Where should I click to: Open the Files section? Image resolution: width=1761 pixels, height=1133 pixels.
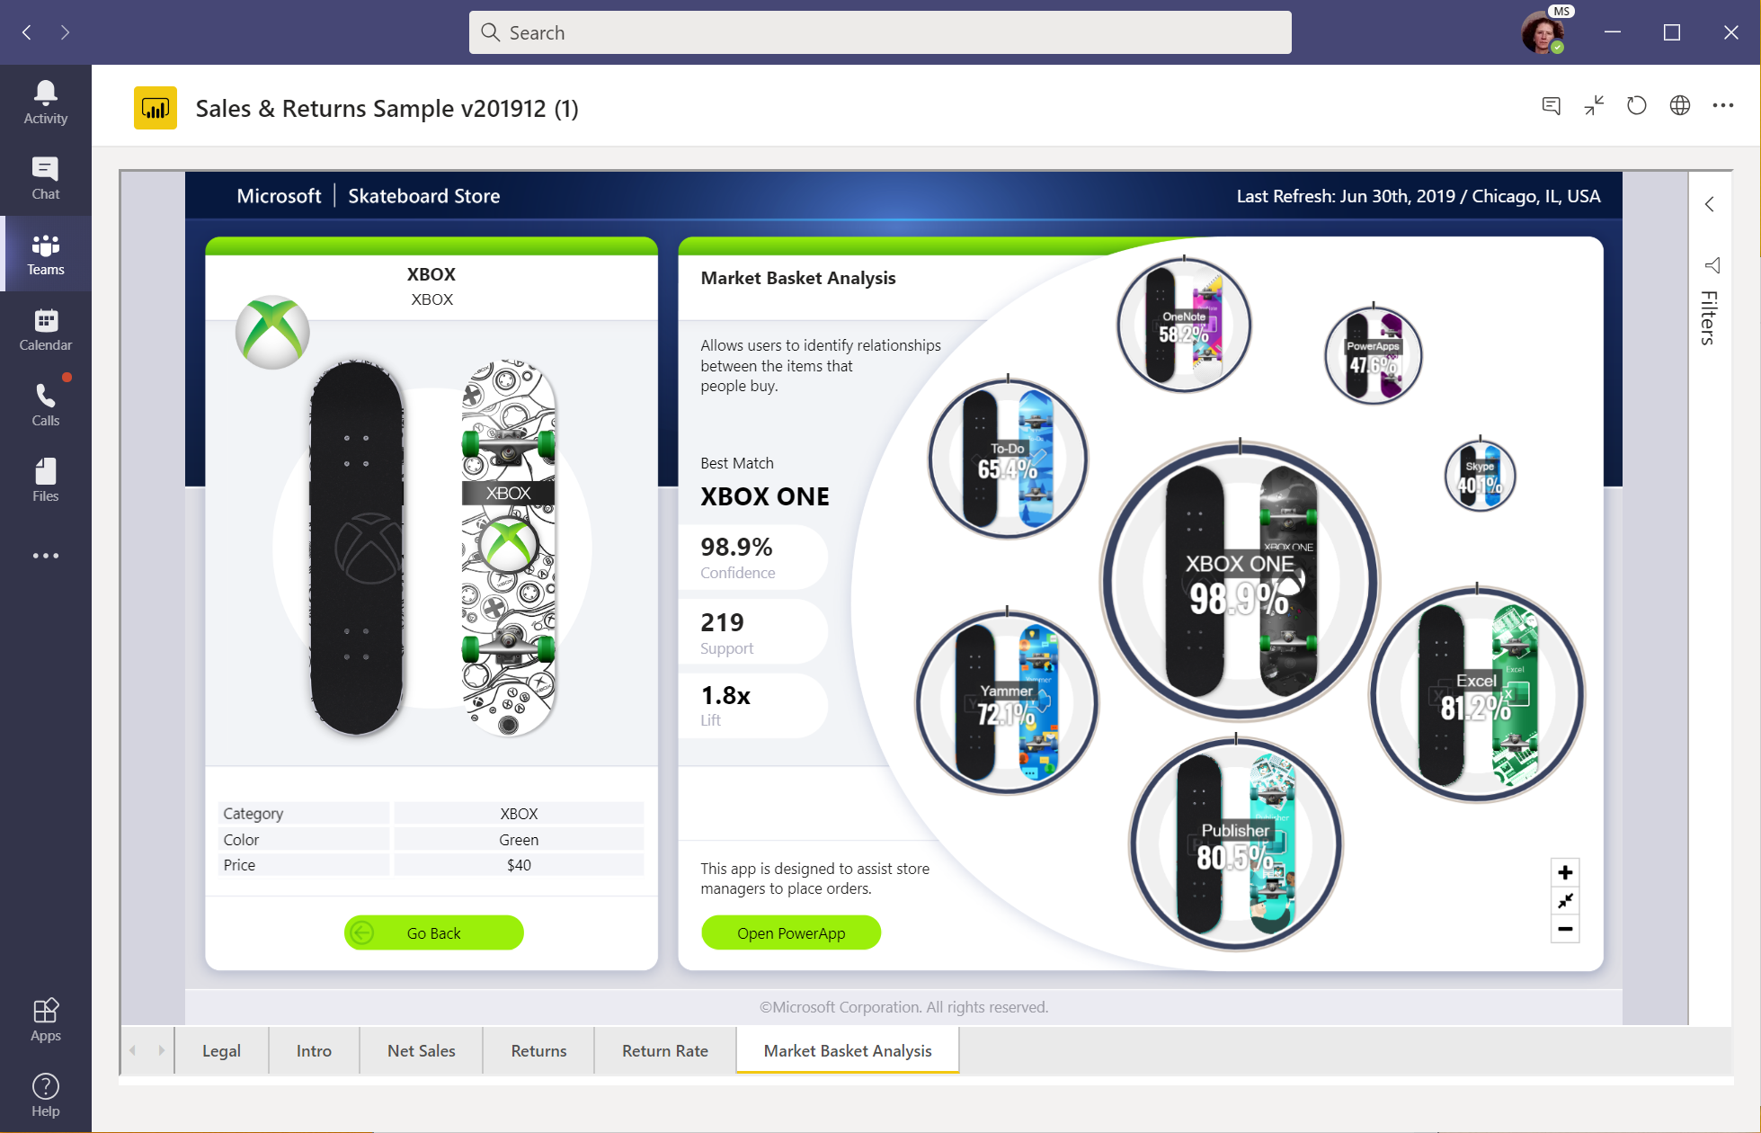coord(45,480)
